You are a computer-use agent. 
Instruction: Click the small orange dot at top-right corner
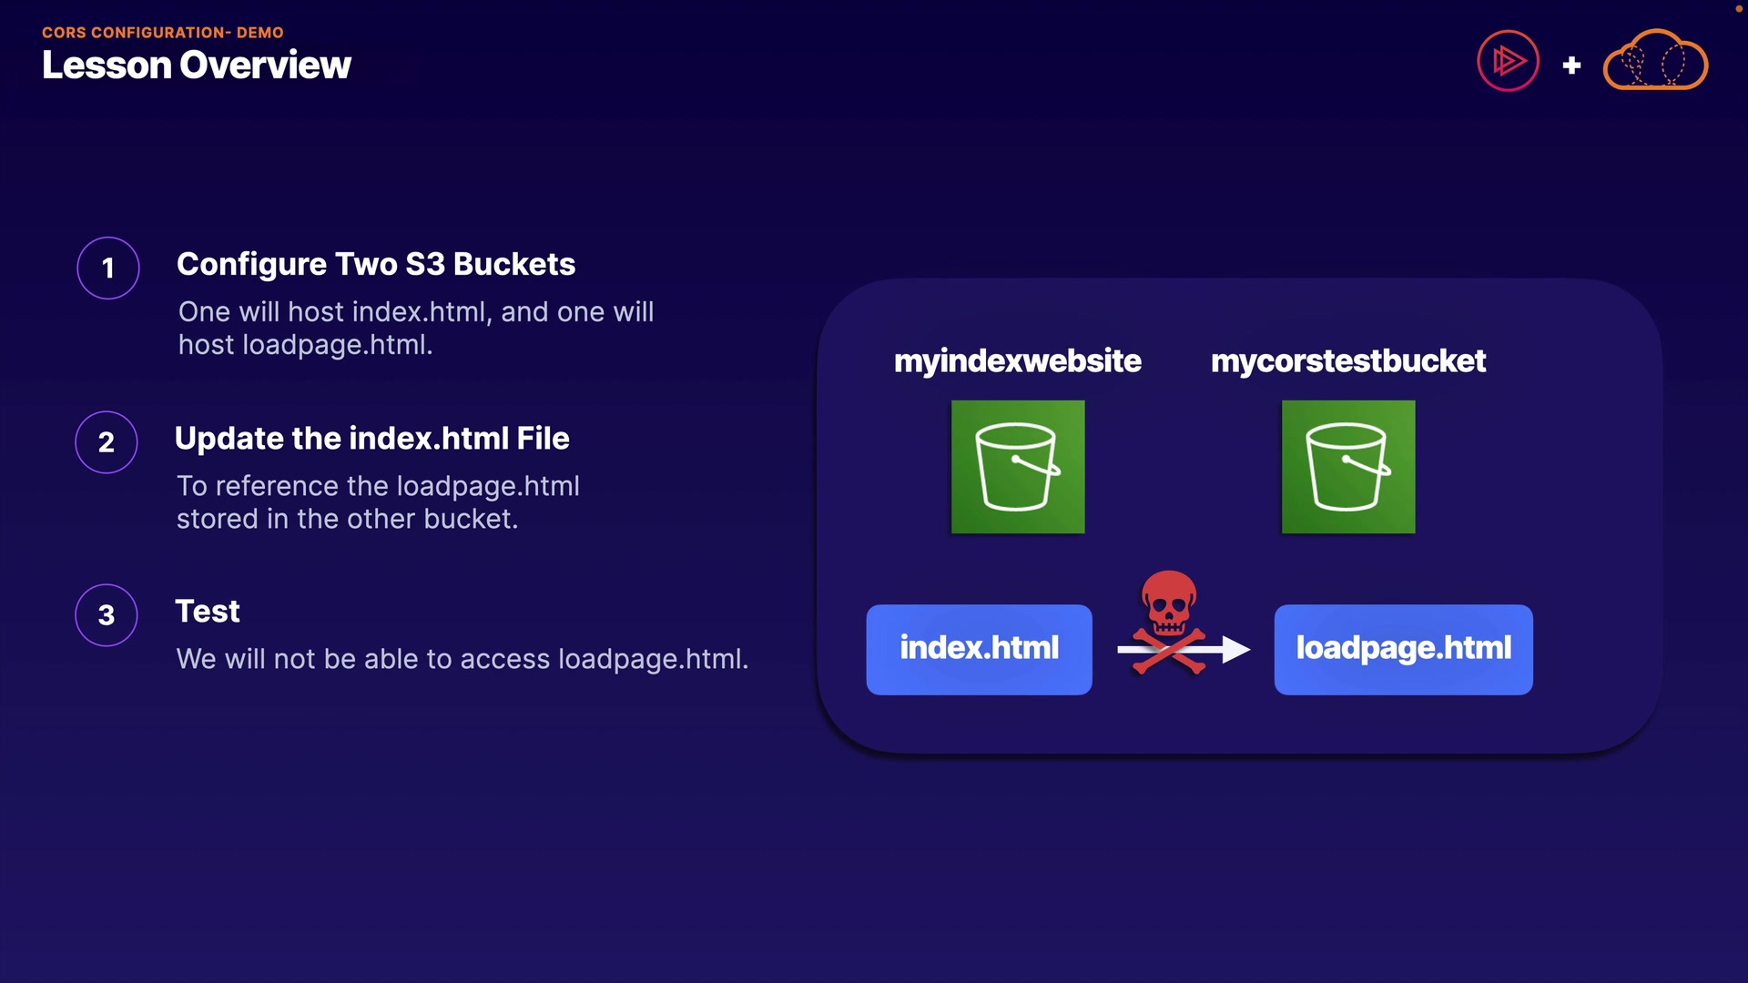click(1737, 8)
